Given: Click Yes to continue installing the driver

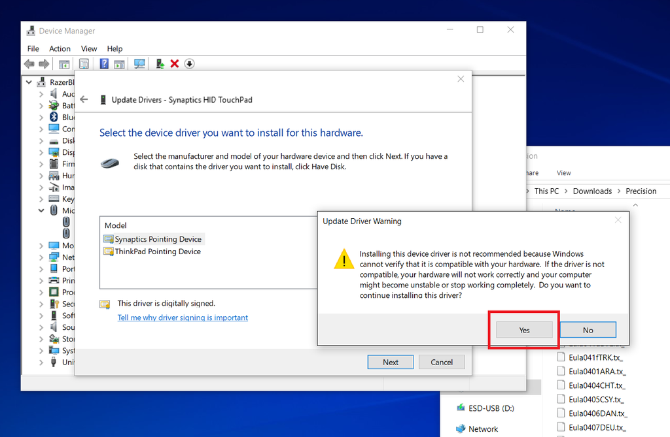Looking at the screenshot, I should [523, 329].
